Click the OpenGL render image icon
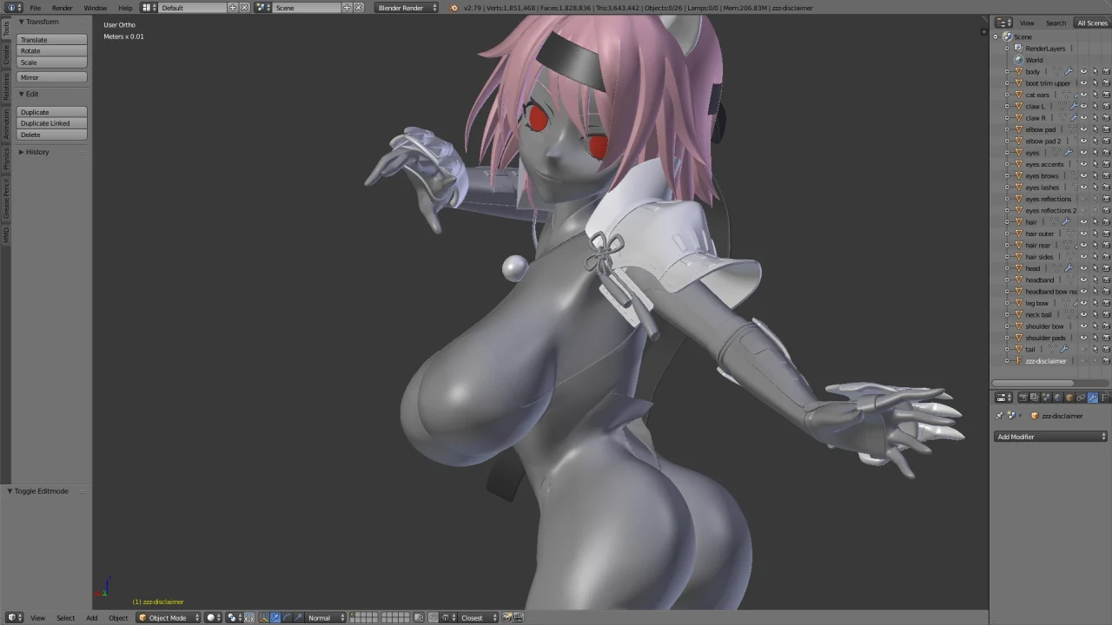The image size is (1112, 625). click(507, 618)
